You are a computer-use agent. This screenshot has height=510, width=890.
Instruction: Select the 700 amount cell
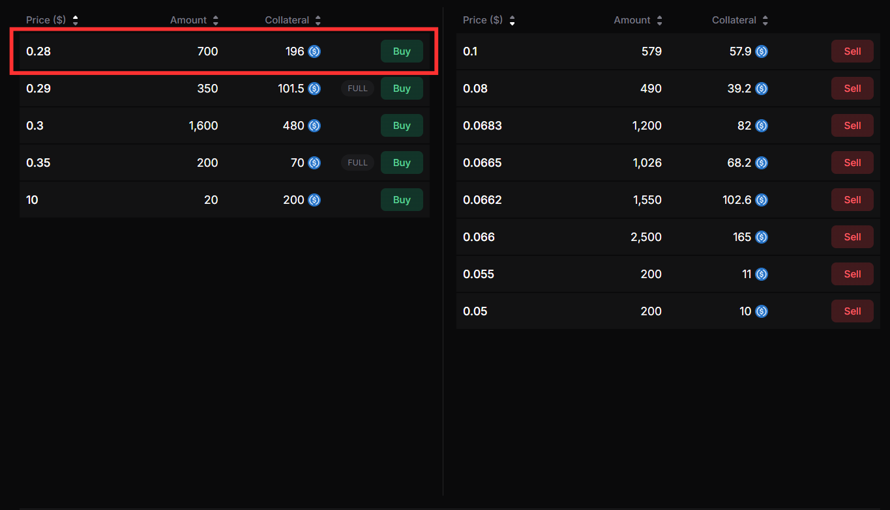[x=207, y=51]
